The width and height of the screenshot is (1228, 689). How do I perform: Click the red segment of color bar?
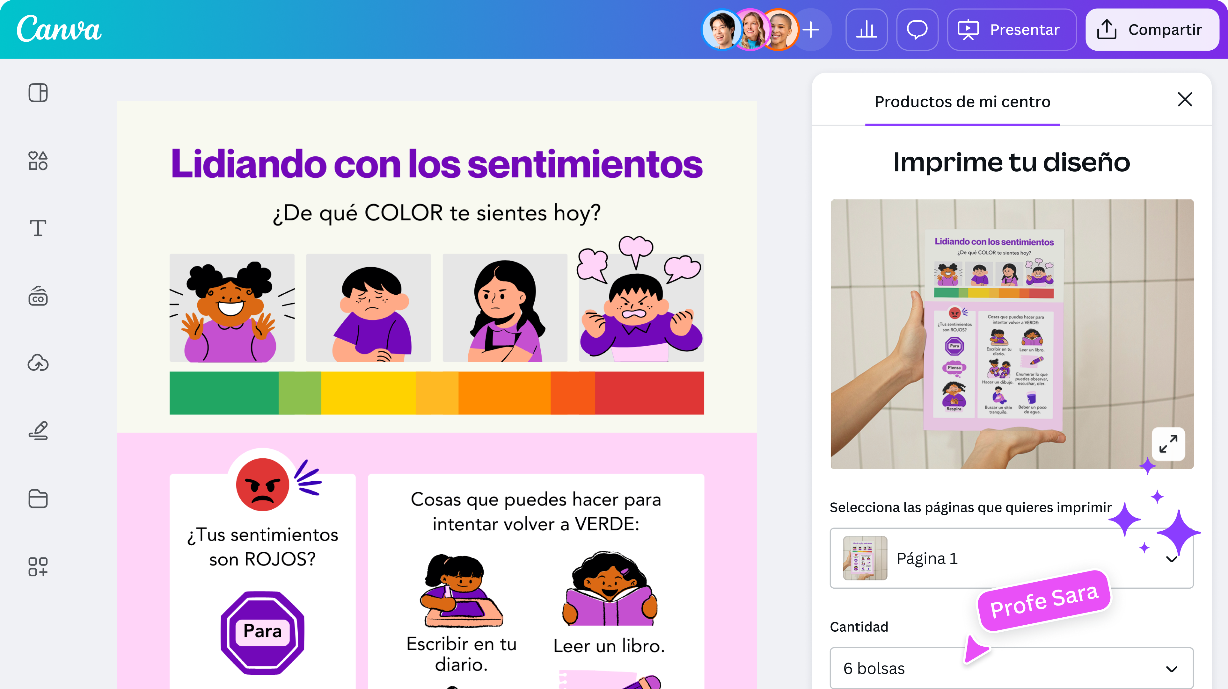(x=649, y=393)
